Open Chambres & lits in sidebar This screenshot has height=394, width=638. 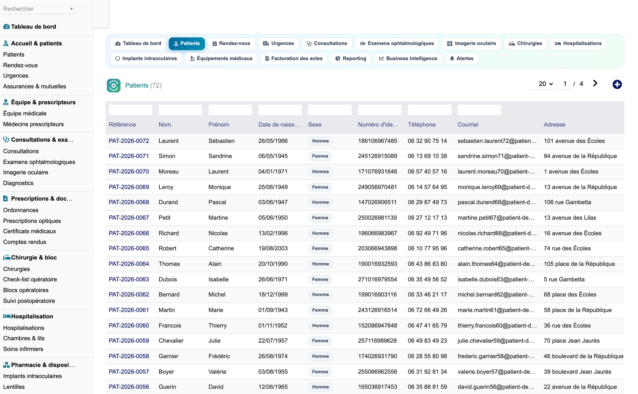(24, 338)
